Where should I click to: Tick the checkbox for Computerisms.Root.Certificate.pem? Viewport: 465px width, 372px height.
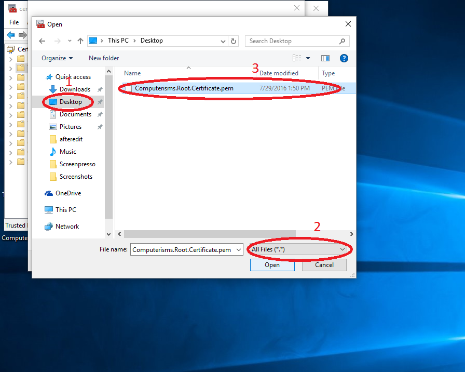click(x=128, y=88)
